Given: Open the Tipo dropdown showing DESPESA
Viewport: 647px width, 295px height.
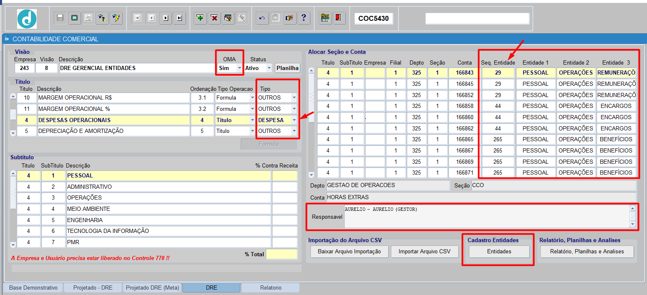Looking at the screenshot, I should point(294,120).
